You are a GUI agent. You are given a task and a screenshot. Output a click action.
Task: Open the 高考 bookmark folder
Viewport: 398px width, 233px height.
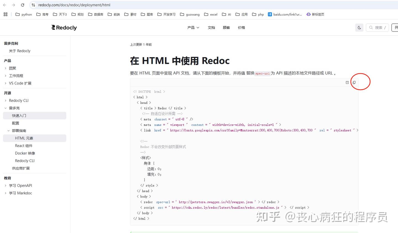point(42,14)
